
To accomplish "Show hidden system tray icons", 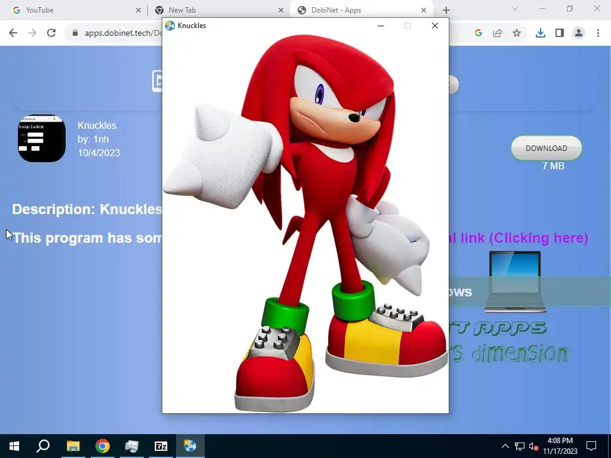I will coord(505,446).
